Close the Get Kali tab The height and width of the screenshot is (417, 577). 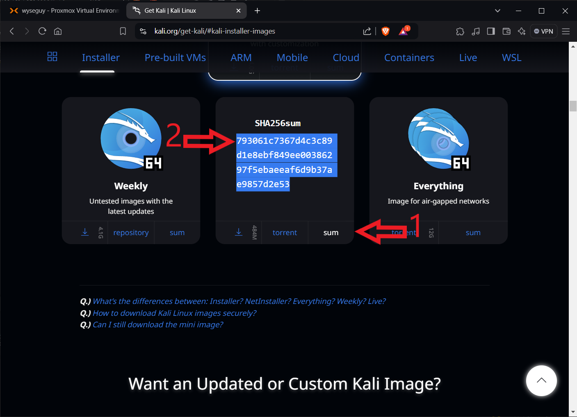pyautogui.click(x=239, y=11)
